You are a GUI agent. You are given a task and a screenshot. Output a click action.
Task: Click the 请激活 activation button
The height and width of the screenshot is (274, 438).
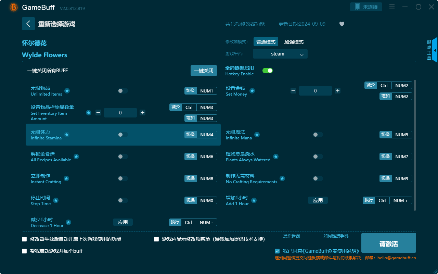388,243
